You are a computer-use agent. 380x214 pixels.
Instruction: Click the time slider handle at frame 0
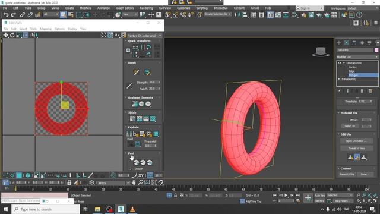15,188
